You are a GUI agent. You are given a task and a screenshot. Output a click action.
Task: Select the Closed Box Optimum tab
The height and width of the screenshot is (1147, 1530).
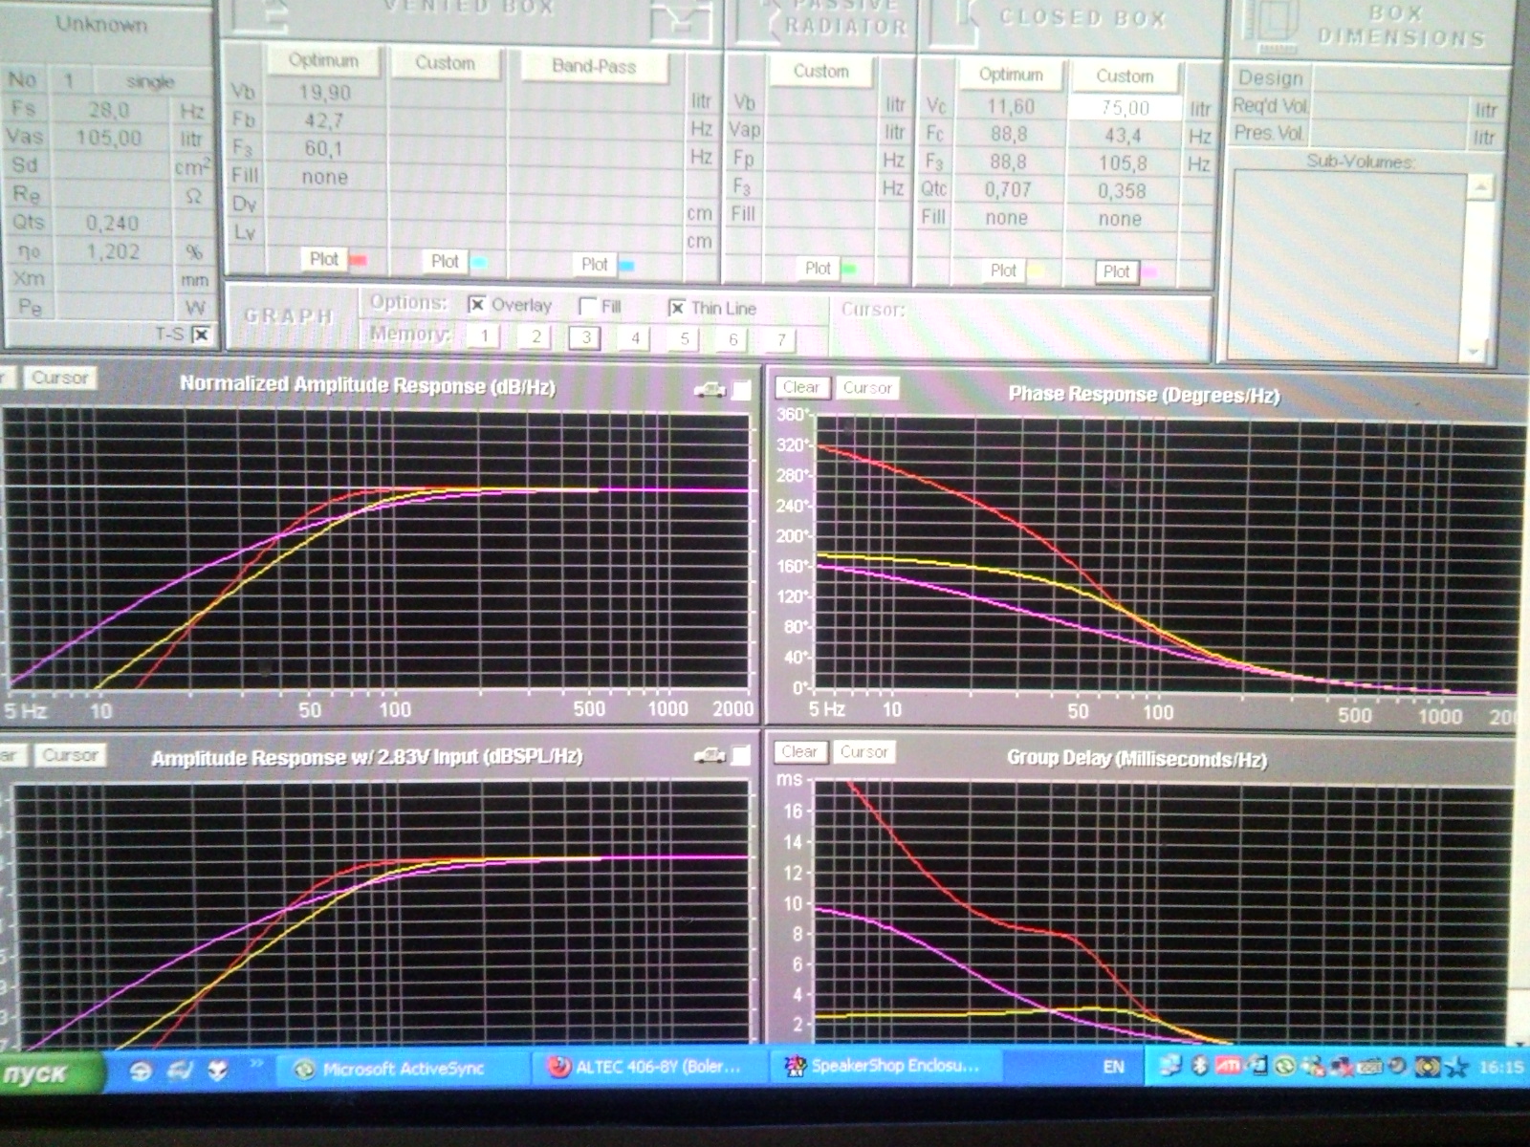coord(1011,75)
